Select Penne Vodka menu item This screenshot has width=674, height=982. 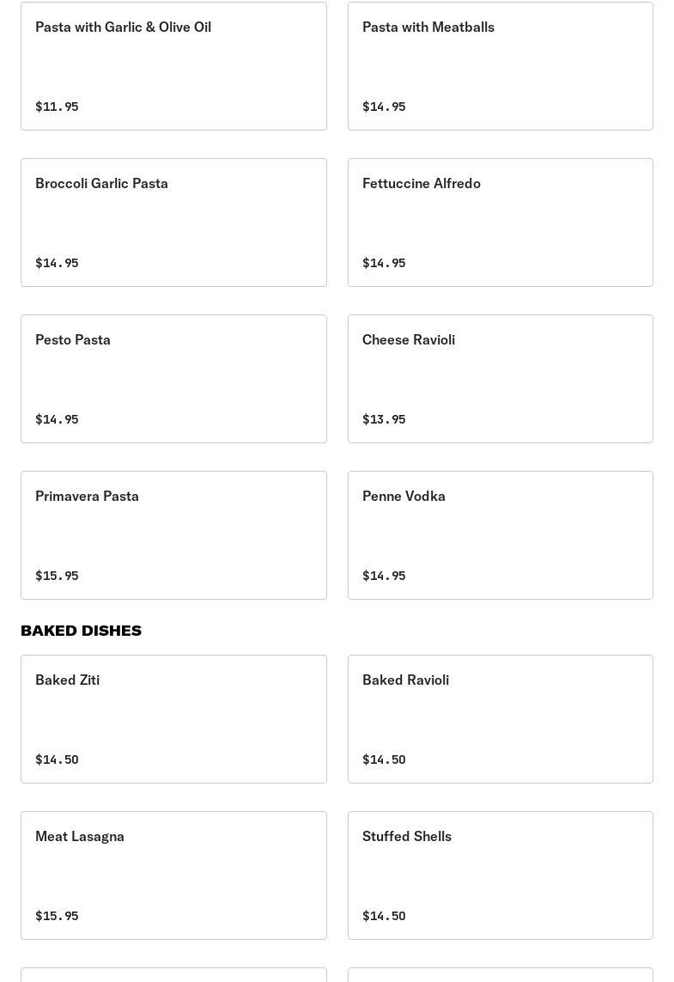(x=500, y=535)
